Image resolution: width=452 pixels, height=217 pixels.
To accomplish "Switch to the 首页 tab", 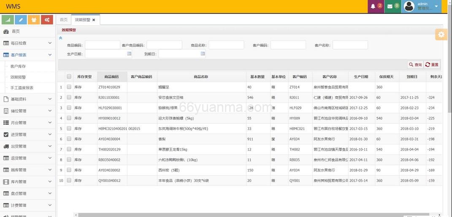I will point(64,20).
